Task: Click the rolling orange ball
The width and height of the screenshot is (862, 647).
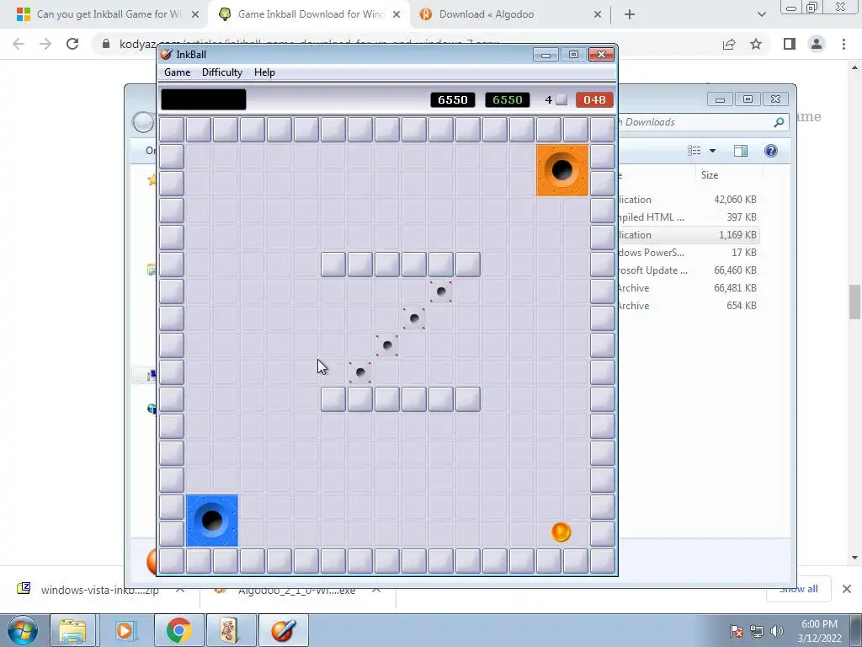Action: click(561, 532)
